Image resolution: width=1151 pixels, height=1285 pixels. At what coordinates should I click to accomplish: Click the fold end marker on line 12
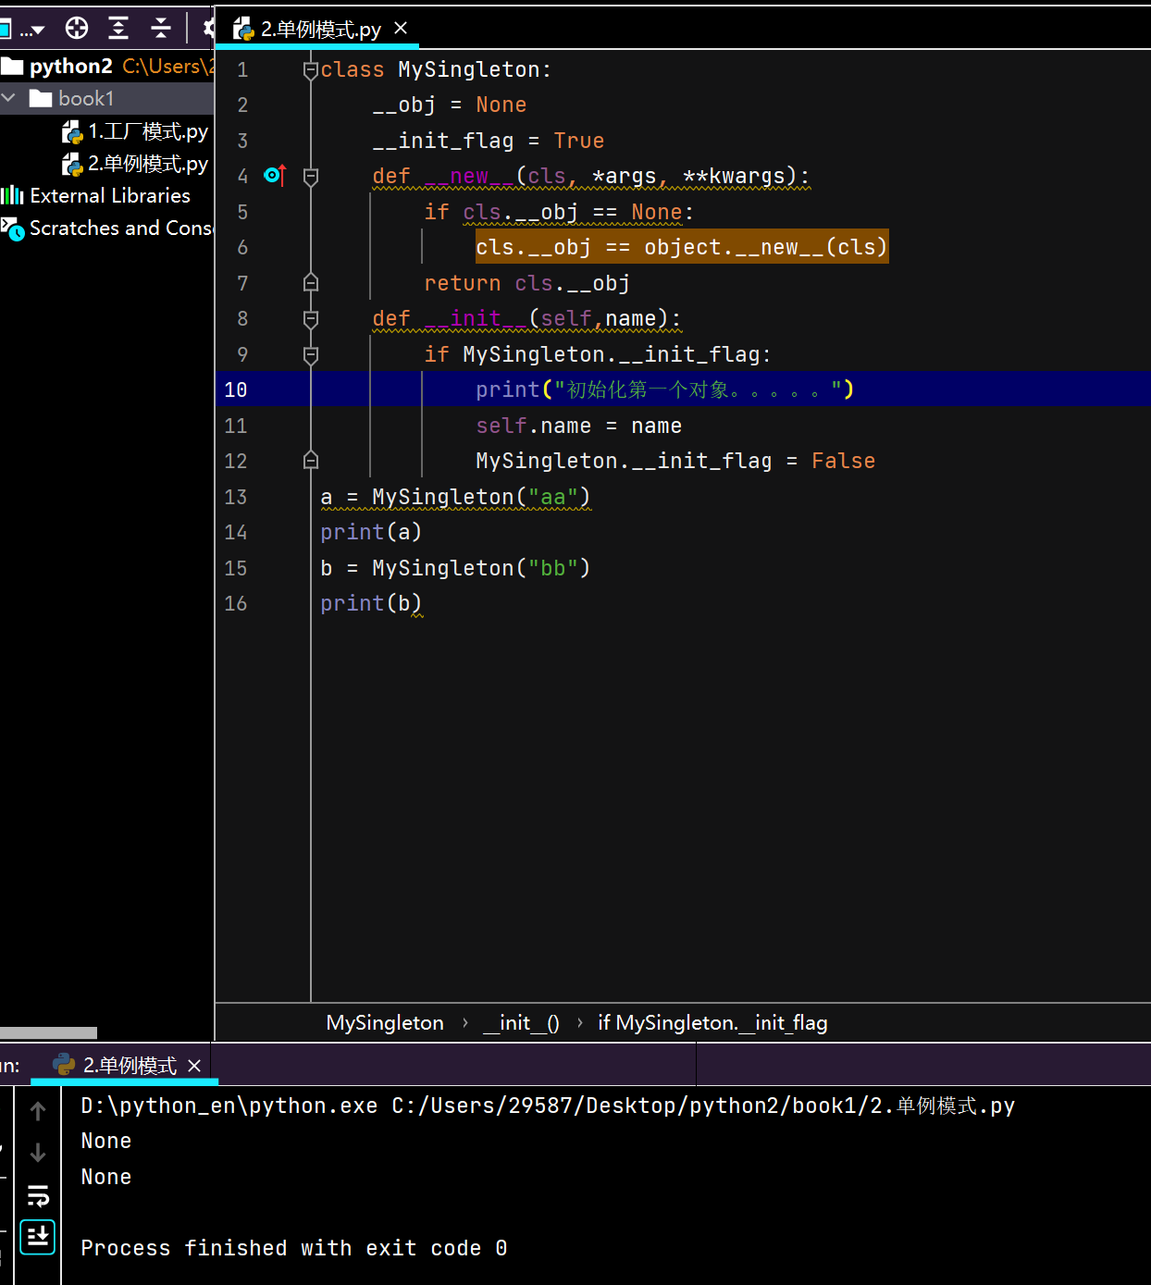[311, 461]
